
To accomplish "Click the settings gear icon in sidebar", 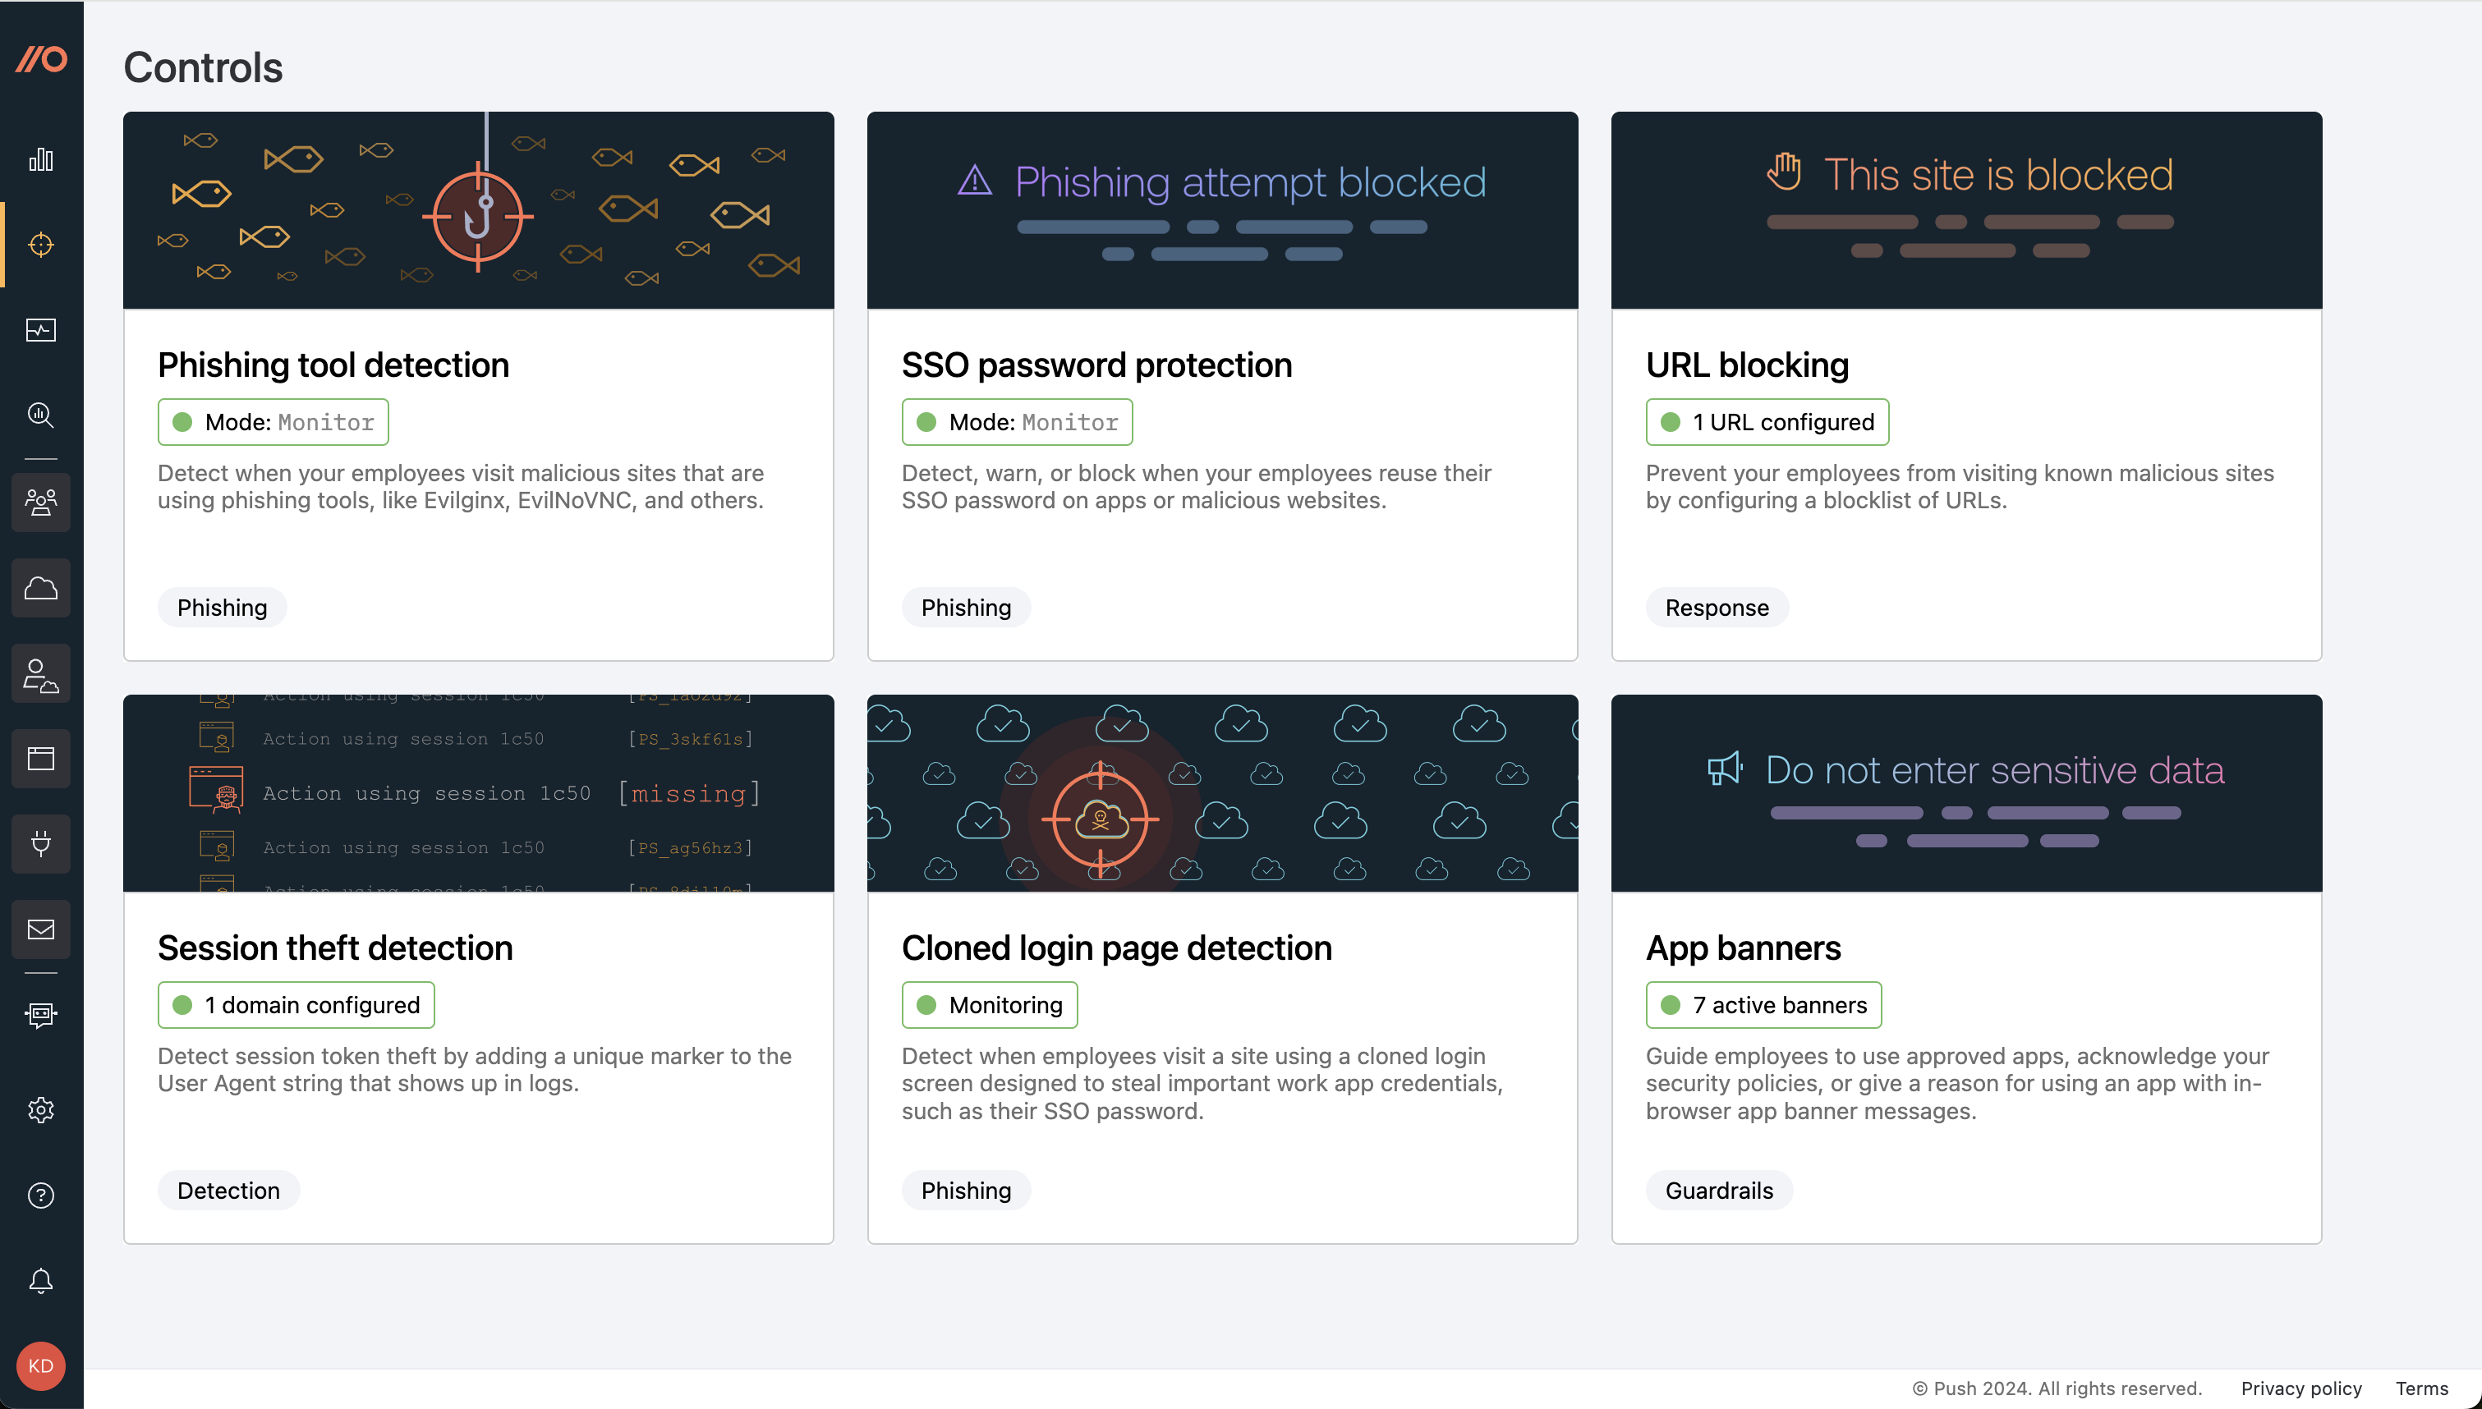I will pyautogui.click(x=41, y=1109).
